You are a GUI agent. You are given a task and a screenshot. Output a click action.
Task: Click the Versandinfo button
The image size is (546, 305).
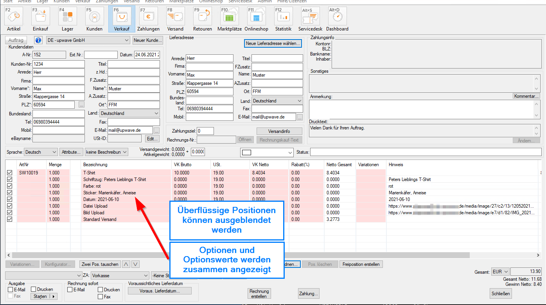click(279, 131)
